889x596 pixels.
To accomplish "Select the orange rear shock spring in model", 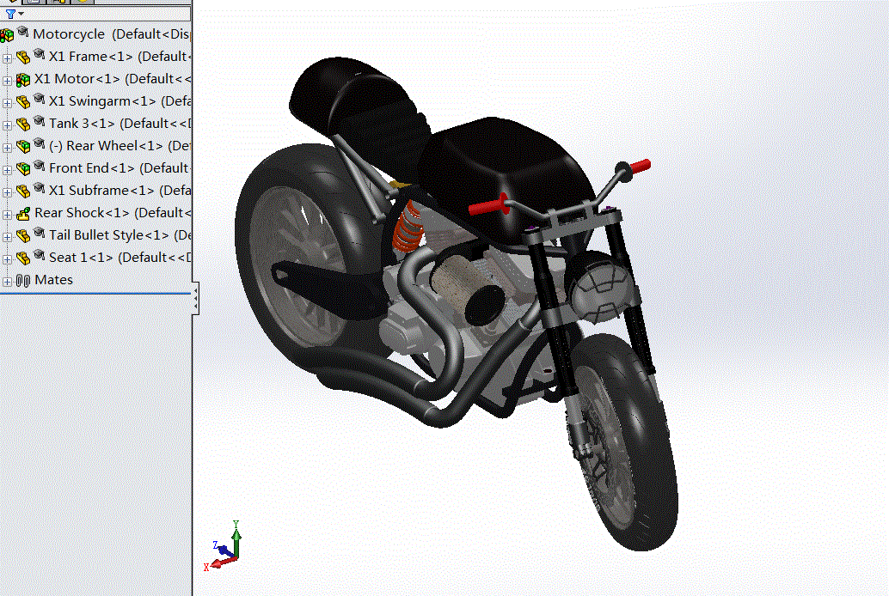I will click(408, 228).
